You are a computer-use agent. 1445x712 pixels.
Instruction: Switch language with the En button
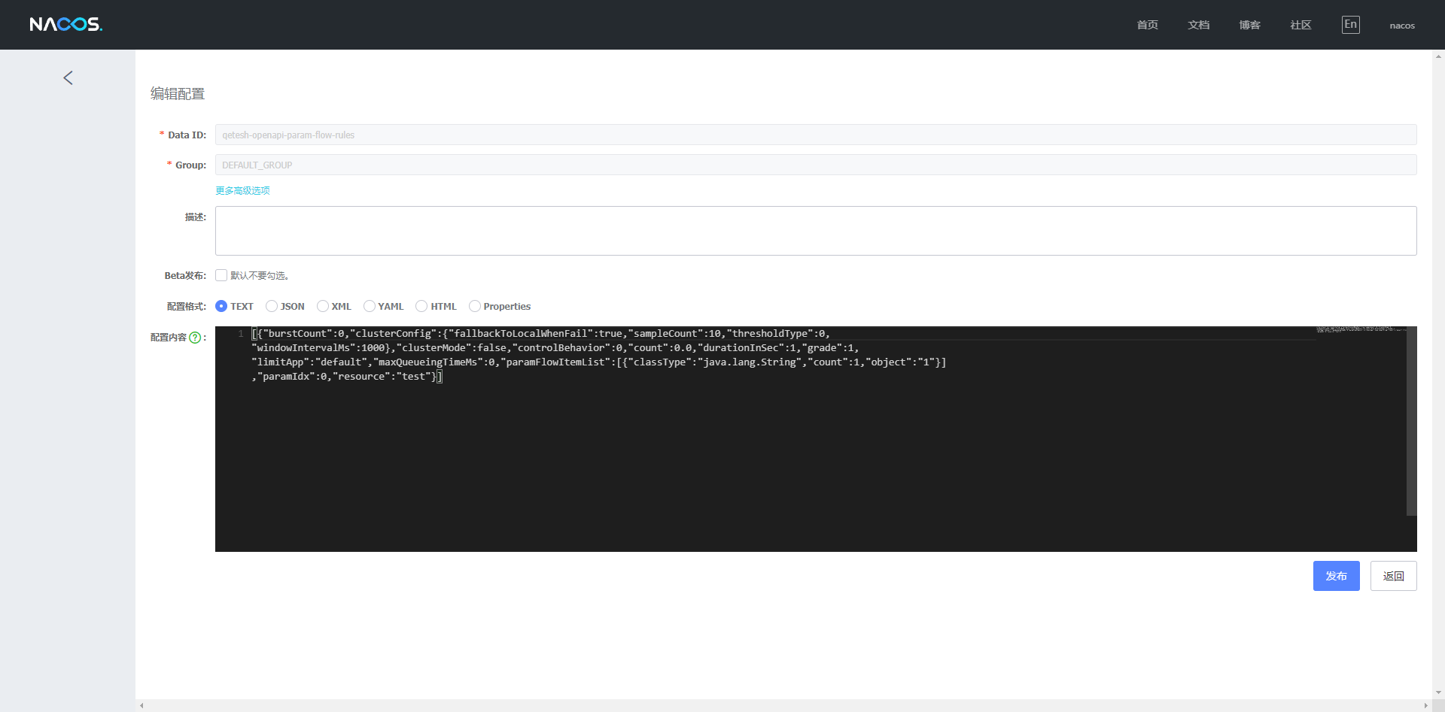(x=1350, y=25)
